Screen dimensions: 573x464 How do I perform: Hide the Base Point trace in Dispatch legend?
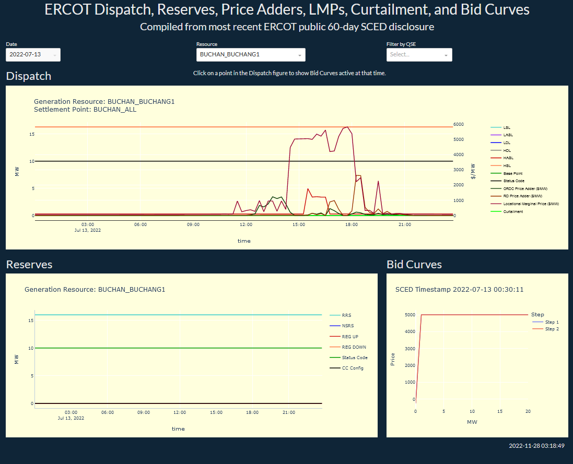(513, 173)
